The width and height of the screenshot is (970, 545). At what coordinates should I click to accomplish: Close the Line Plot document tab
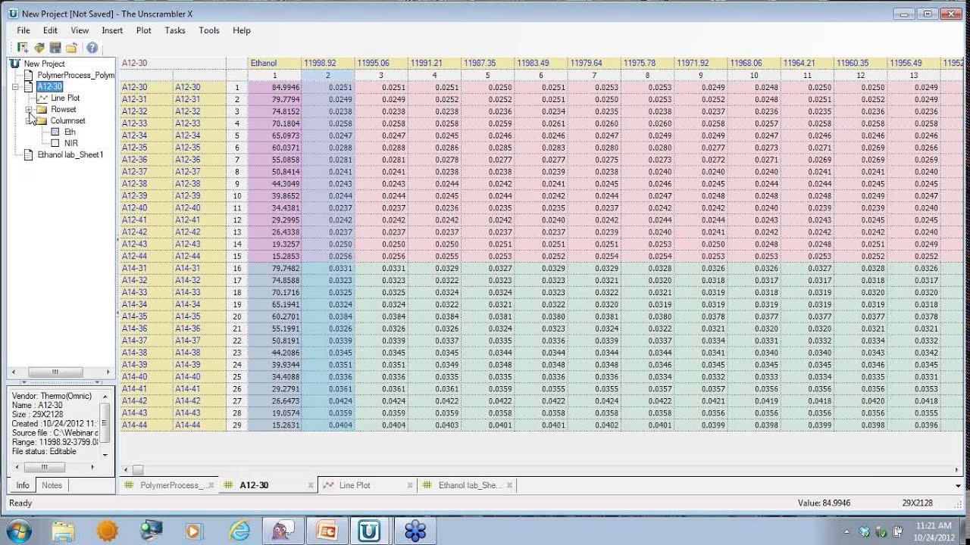tap(410, 485)
